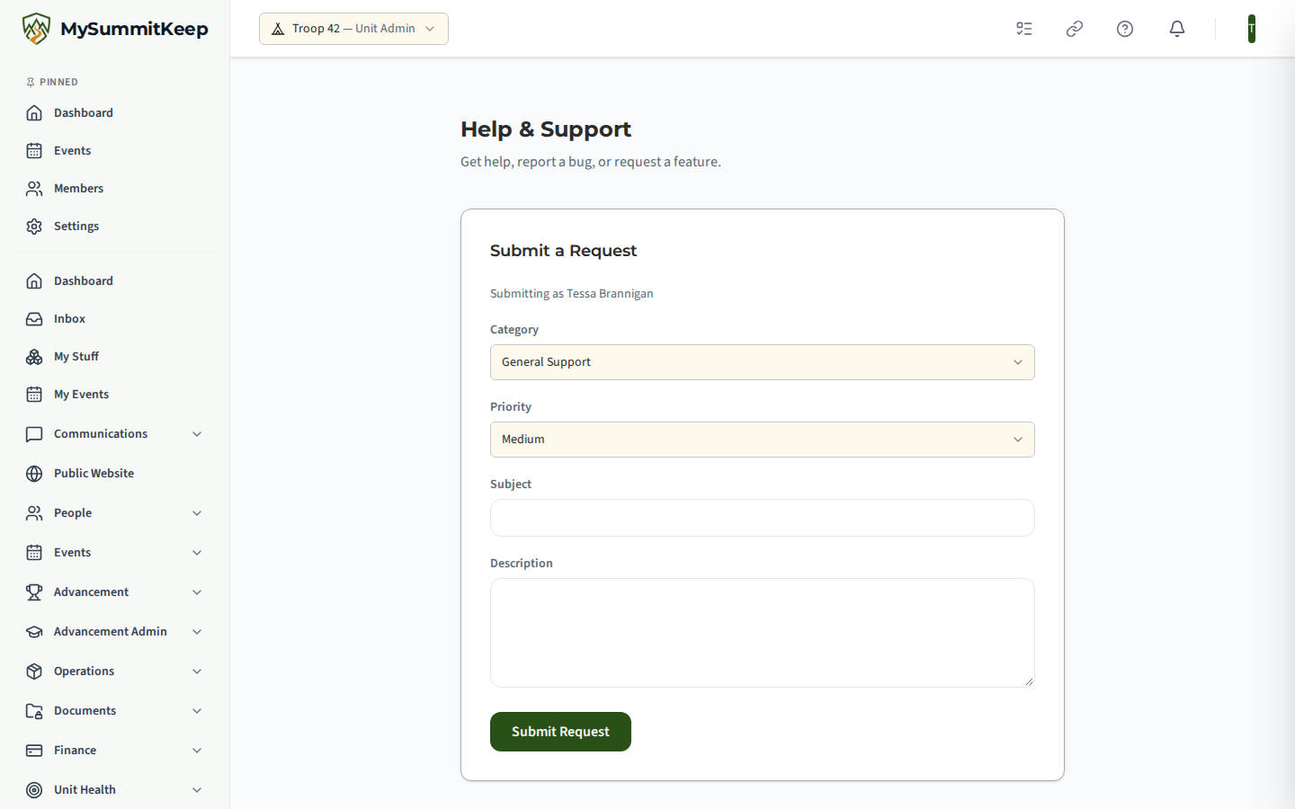Click the Finance card icon
This screenshot has height=809, width=1295.
[34, 751]
